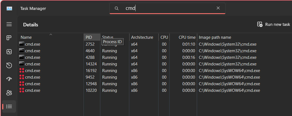The width and height of the screenshot is (292, 116).
Task: Click x64 architecture for PID 14324
Action: [134, 64]
